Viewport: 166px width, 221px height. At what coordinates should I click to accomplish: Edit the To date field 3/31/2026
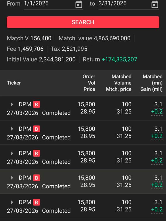pyautogui.click(x=122, y=4)
